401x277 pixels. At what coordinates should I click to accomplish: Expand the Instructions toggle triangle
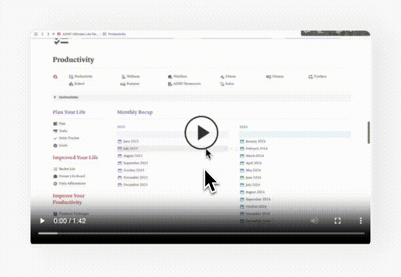tap(55, 98)
